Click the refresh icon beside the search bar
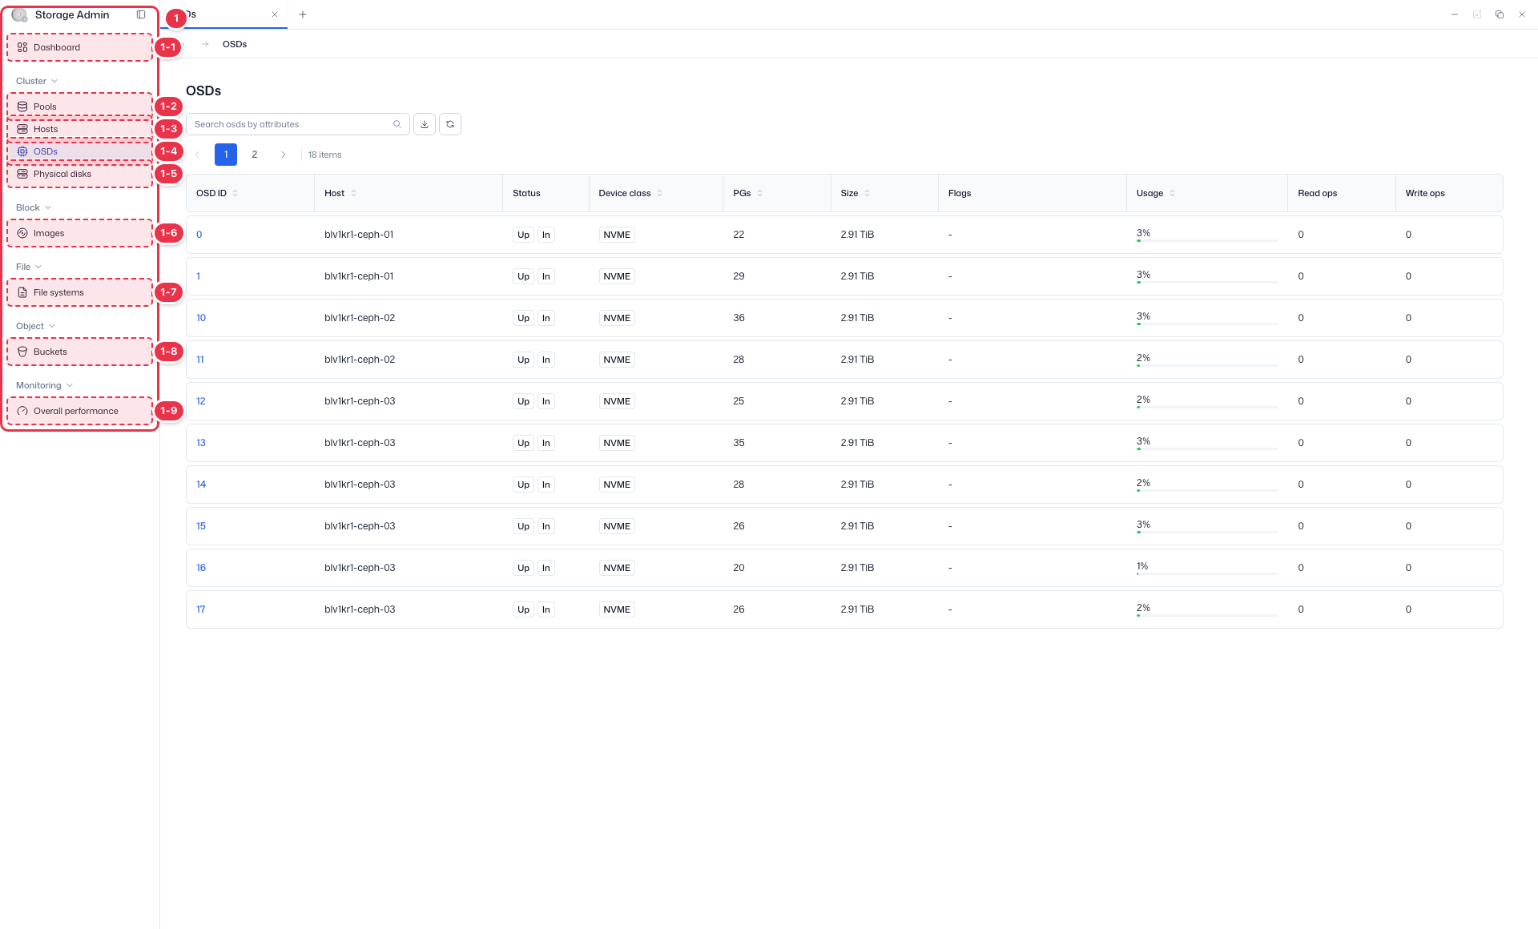The width and height of the screenshot is (1538, 929). tap(450, 124)
